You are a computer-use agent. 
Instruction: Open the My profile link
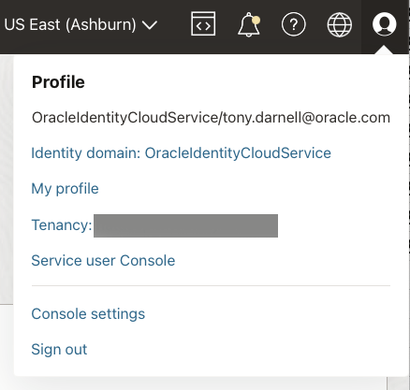coord(65,189)
